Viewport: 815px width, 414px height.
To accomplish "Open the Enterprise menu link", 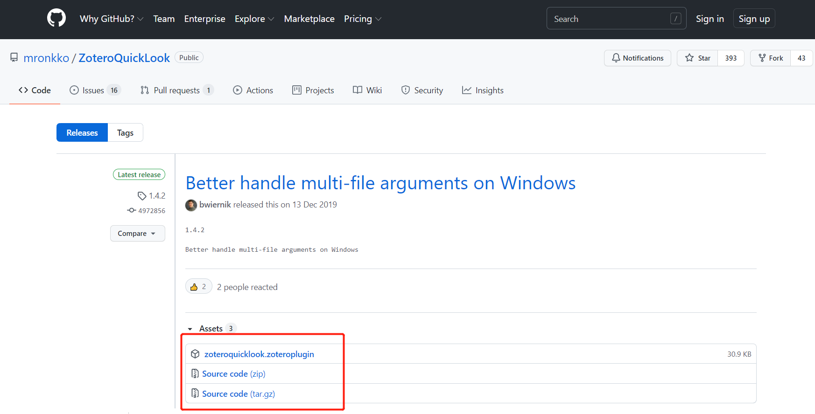I will tap(204, 19).
